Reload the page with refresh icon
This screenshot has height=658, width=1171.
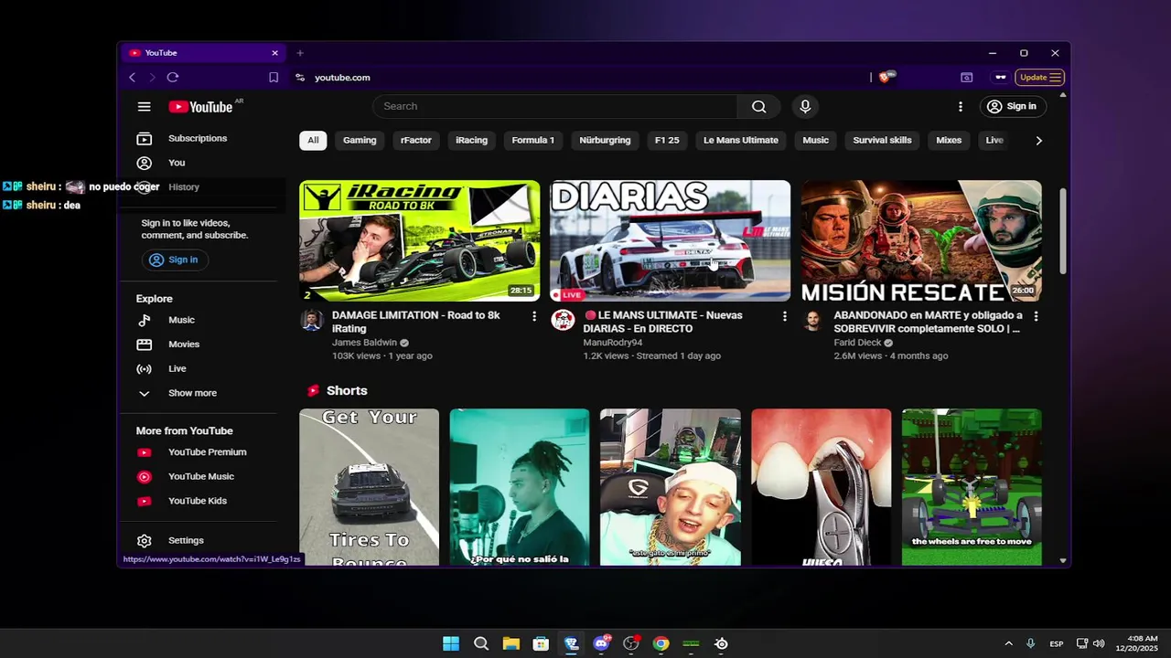pyautogui.click(x=173, y=78)
